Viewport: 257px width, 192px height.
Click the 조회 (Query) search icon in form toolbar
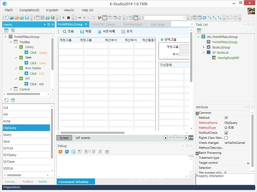(64, 32)
